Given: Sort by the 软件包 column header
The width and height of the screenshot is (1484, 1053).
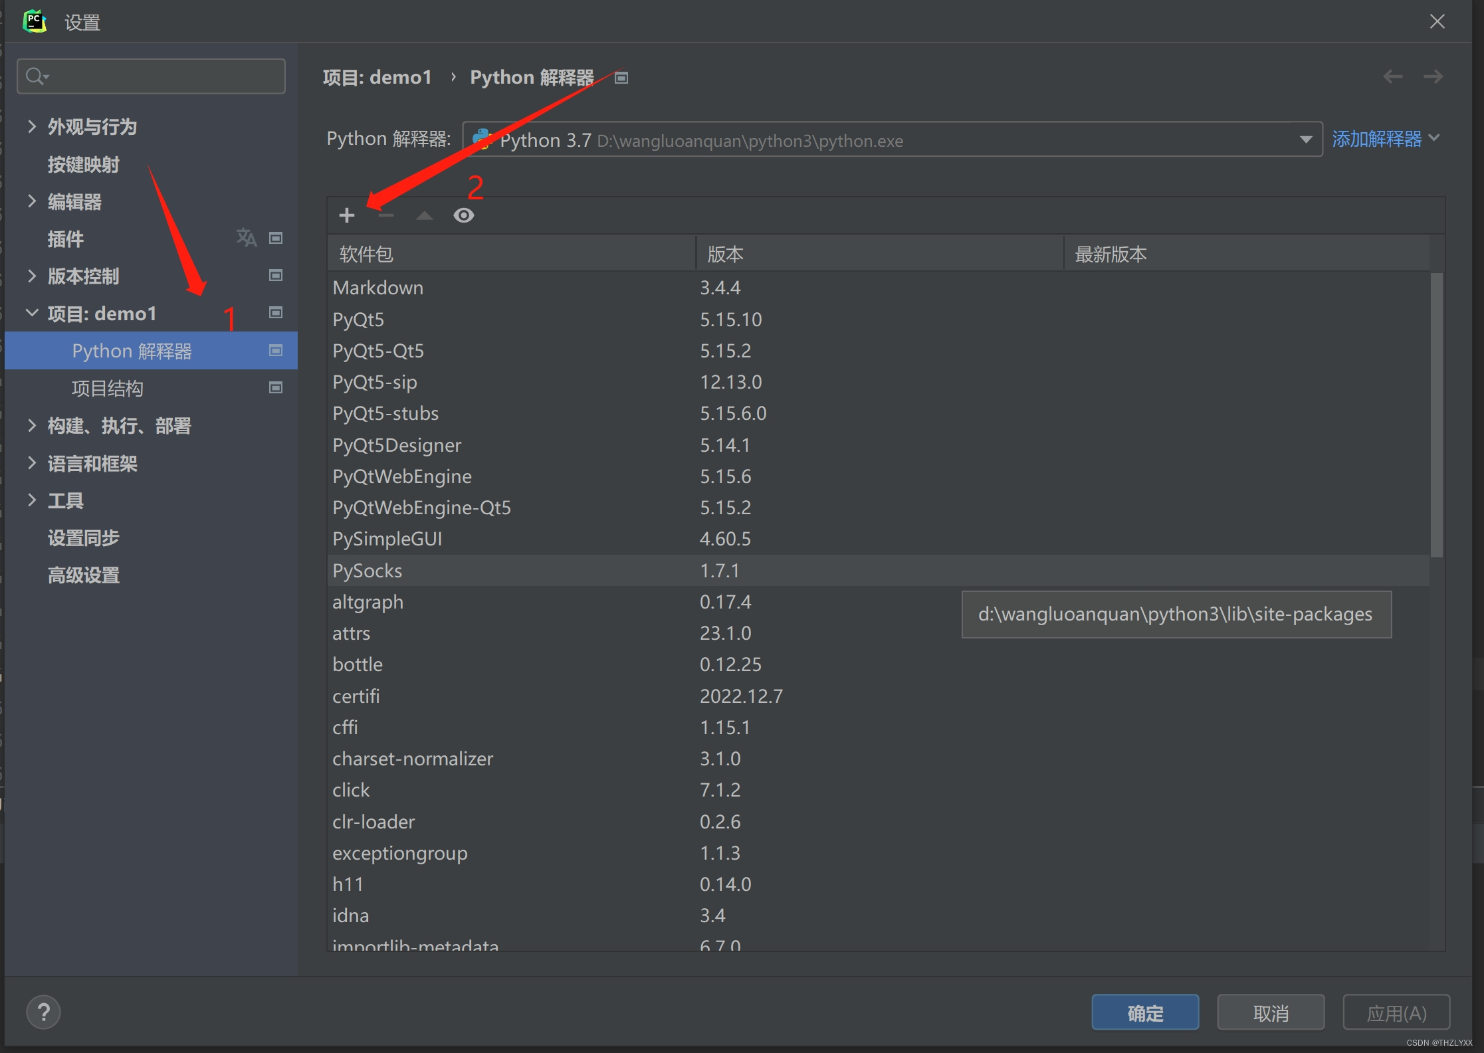Looking at the screenshot, I should [x=512, y=254].
